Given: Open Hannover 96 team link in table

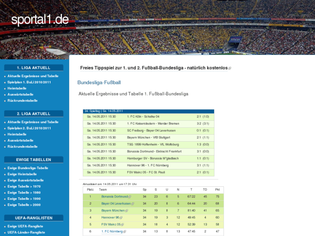Looking at the screenshot, I should pos(110,217).
